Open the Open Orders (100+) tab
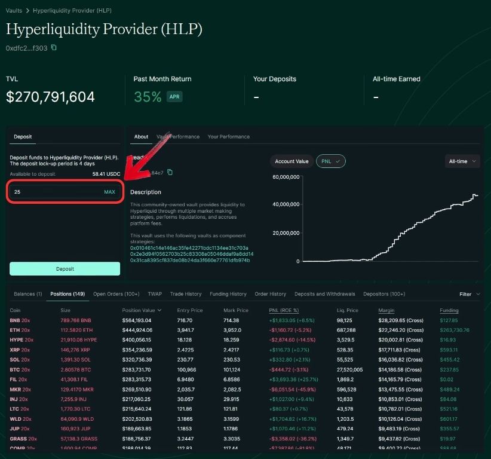This screenshot has width=491, height=459. (x=116, y=294)
